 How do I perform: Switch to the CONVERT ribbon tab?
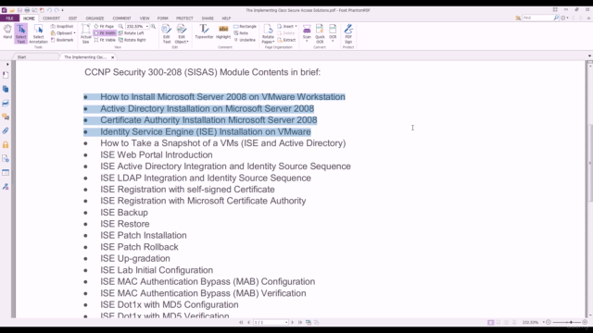click(51, 18)
